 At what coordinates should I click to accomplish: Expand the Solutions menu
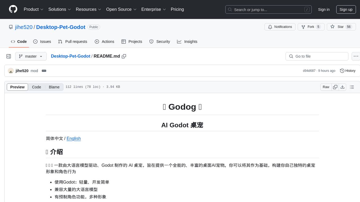pos(60,9)
